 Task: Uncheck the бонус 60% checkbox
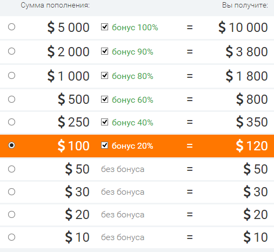pos(104,100)
